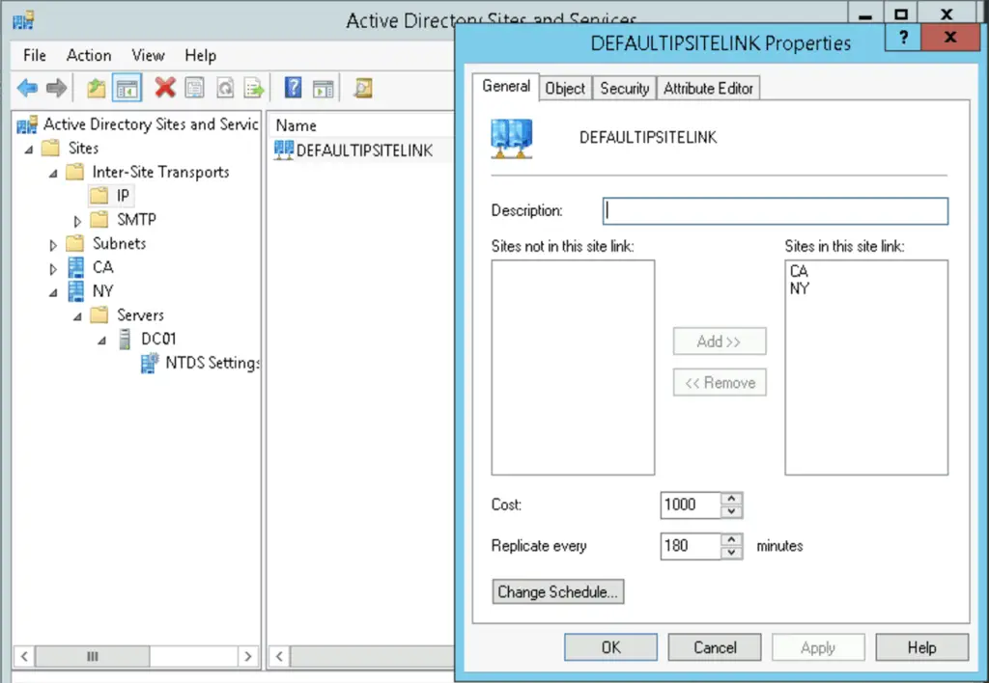Click Cancel in the Properties dialog
989x683 pixels.
(715, 647)
